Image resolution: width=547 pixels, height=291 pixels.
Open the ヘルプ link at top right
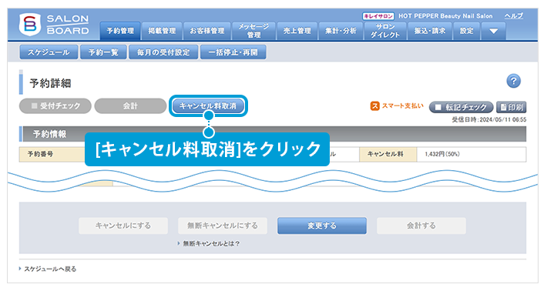(514, 15)
